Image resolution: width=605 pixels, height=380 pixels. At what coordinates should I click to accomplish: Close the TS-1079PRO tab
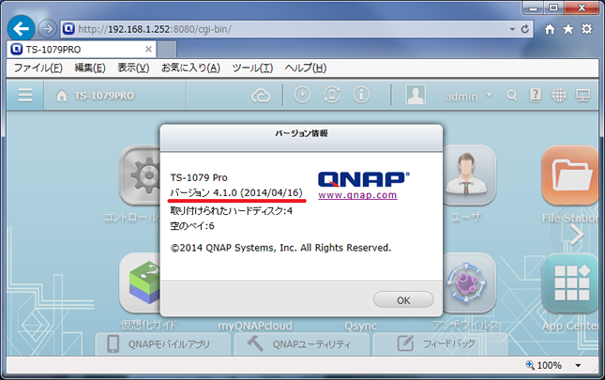coord(148,50)
